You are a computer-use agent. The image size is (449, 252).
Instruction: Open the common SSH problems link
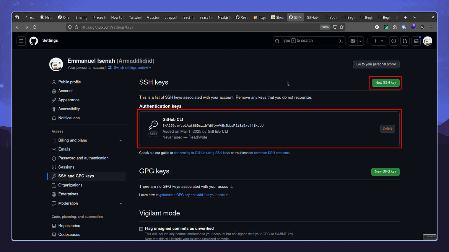coord(272,153)
